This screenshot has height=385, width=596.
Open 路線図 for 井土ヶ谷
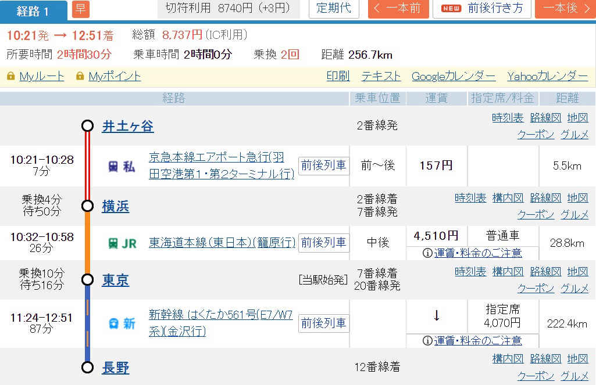(x=545, y=118)
